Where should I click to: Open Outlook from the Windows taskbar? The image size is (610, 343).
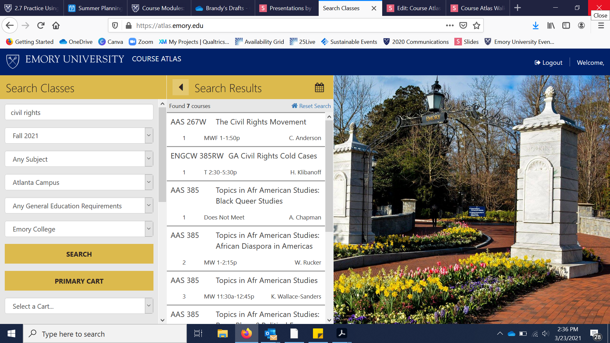point(270,333)
